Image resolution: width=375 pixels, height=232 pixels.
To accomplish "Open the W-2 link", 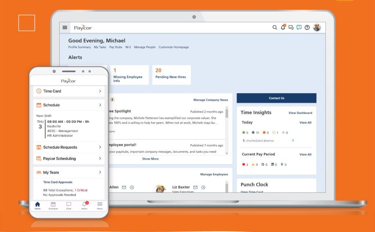I will pyautogui.click(x=128, y=47).
